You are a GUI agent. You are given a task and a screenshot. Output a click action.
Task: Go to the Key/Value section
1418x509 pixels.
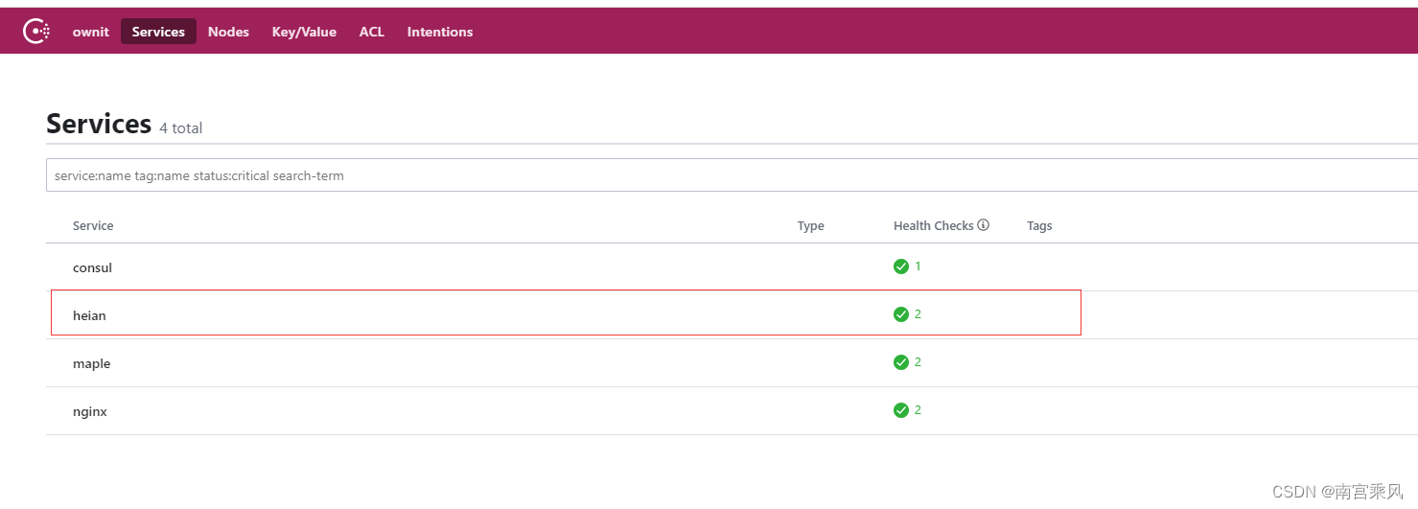304,32
